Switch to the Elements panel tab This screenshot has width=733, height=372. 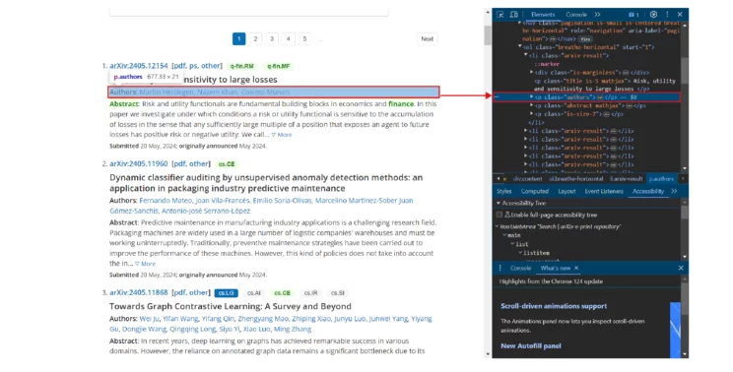click(543, 15)
